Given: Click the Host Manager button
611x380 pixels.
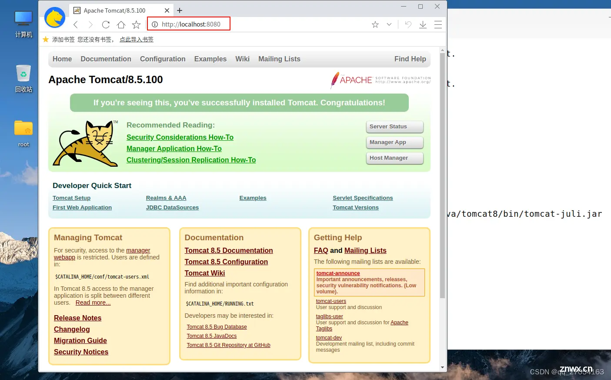Looking at the screenshot, I should pos(394,158).
